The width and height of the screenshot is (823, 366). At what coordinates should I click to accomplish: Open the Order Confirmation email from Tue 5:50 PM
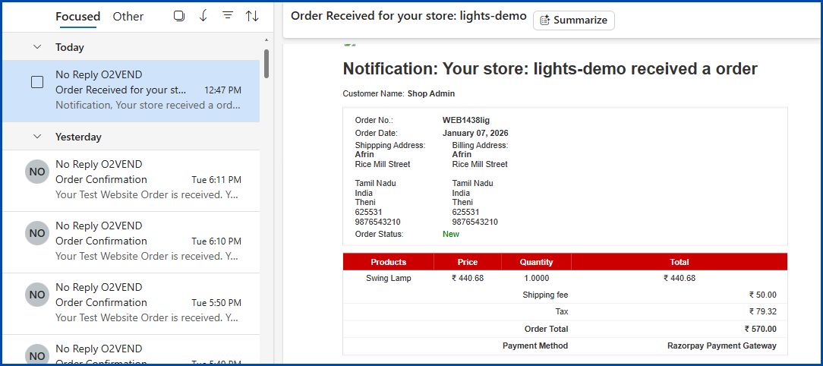(131, 304)
